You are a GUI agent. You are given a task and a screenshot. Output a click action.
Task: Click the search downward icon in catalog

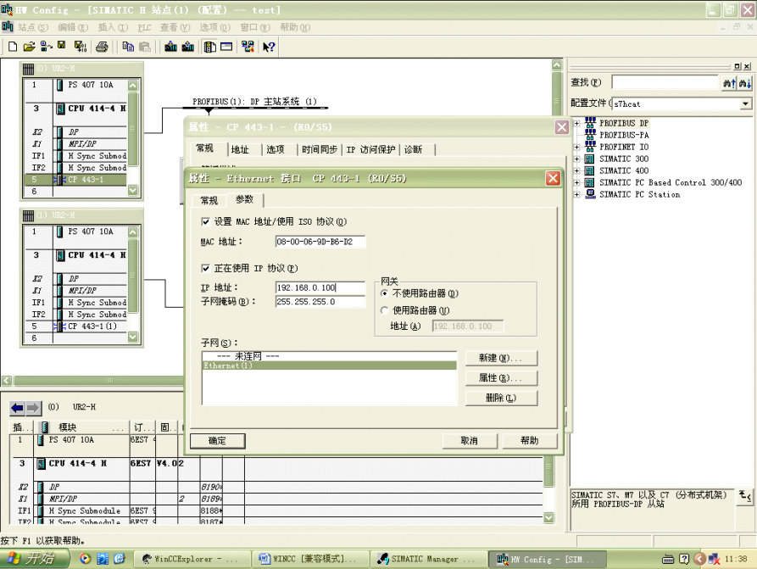point(745,83)
